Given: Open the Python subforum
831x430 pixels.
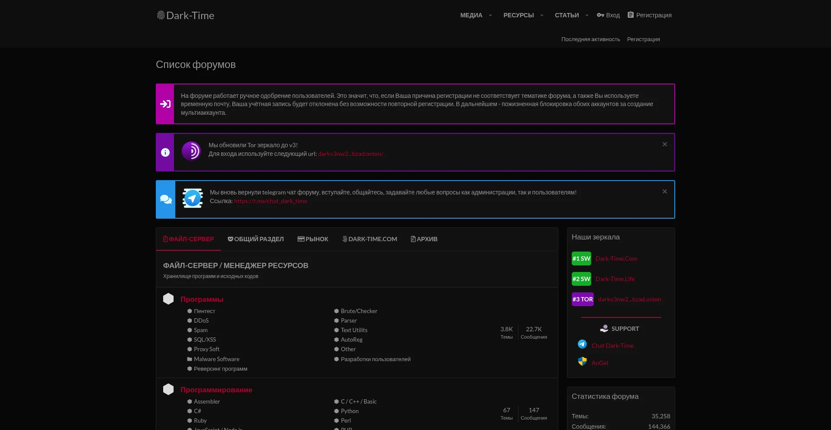Looking at the screenshot, I should (x=350, y=411).
